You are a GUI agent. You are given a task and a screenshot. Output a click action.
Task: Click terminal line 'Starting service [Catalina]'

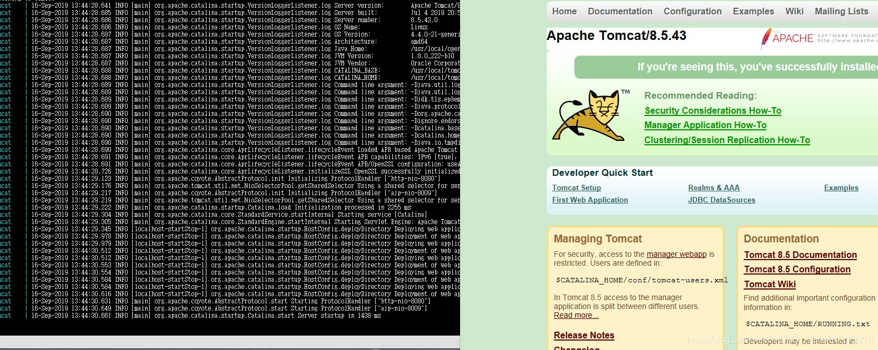tap(229, 215)
